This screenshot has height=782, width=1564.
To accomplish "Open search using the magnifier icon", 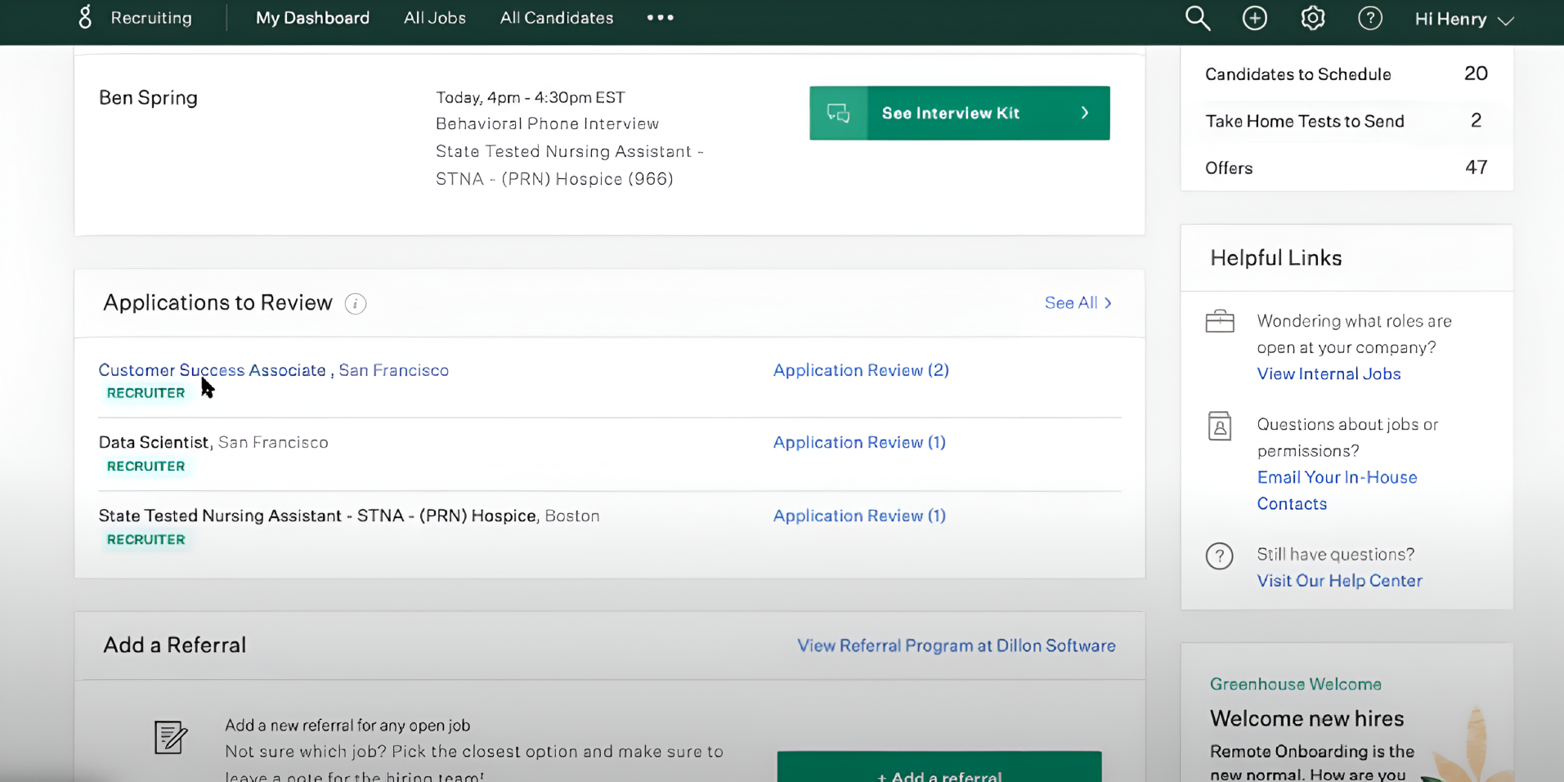I will [x=1197, y=17].
